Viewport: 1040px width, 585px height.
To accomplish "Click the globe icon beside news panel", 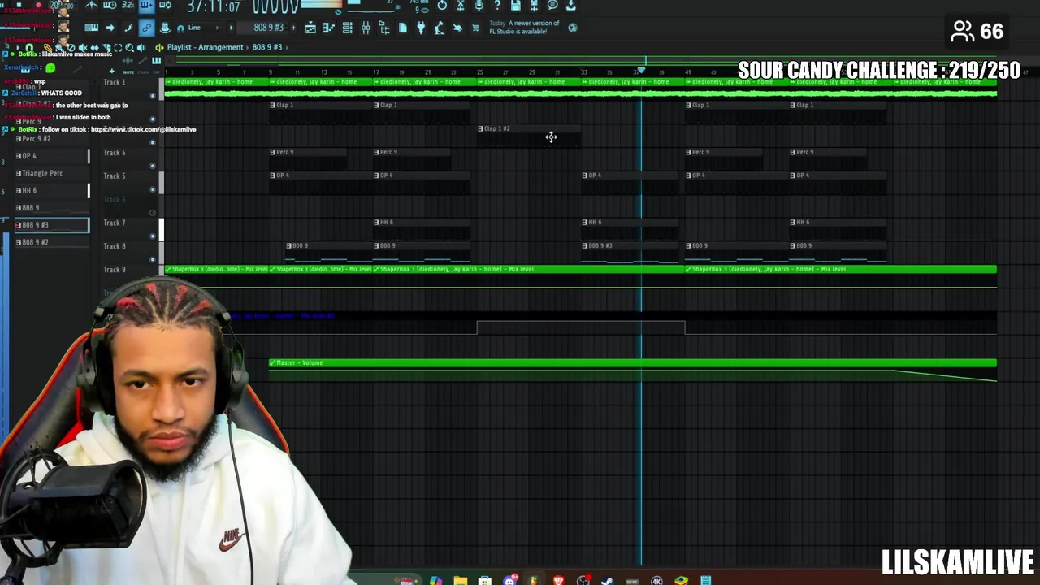I will pyautogui.click(x=572, y=28).
